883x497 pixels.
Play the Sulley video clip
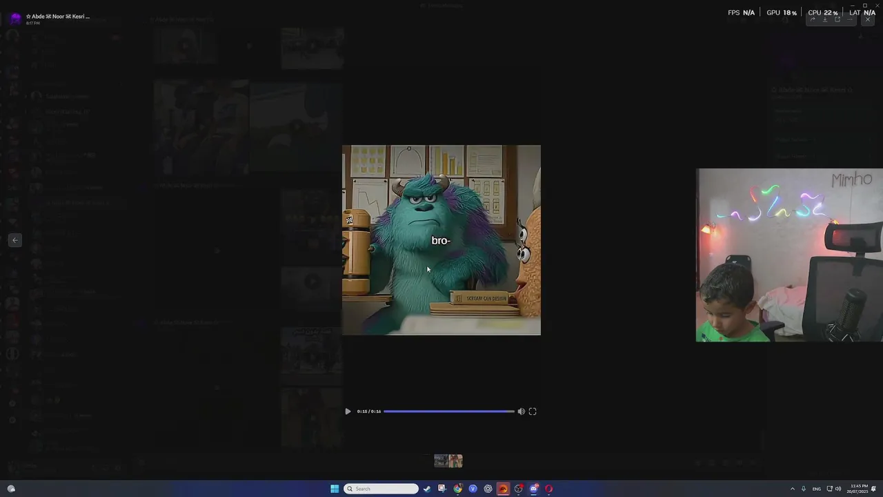tap(348, 411)
